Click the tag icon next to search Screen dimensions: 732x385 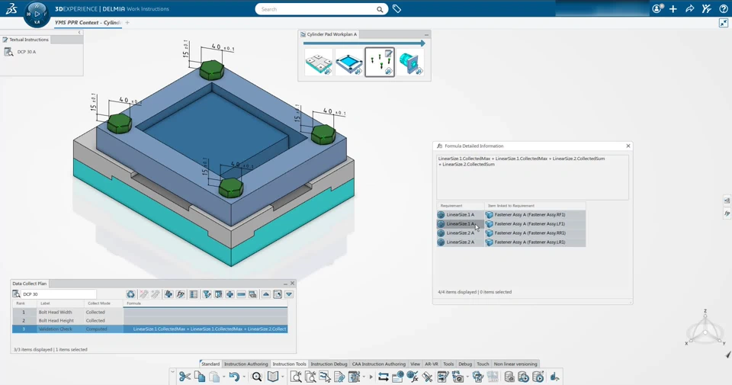point(396,9)
